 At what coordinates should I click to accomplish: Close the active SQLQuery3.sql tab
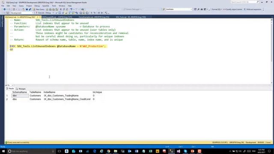point(40,17)
